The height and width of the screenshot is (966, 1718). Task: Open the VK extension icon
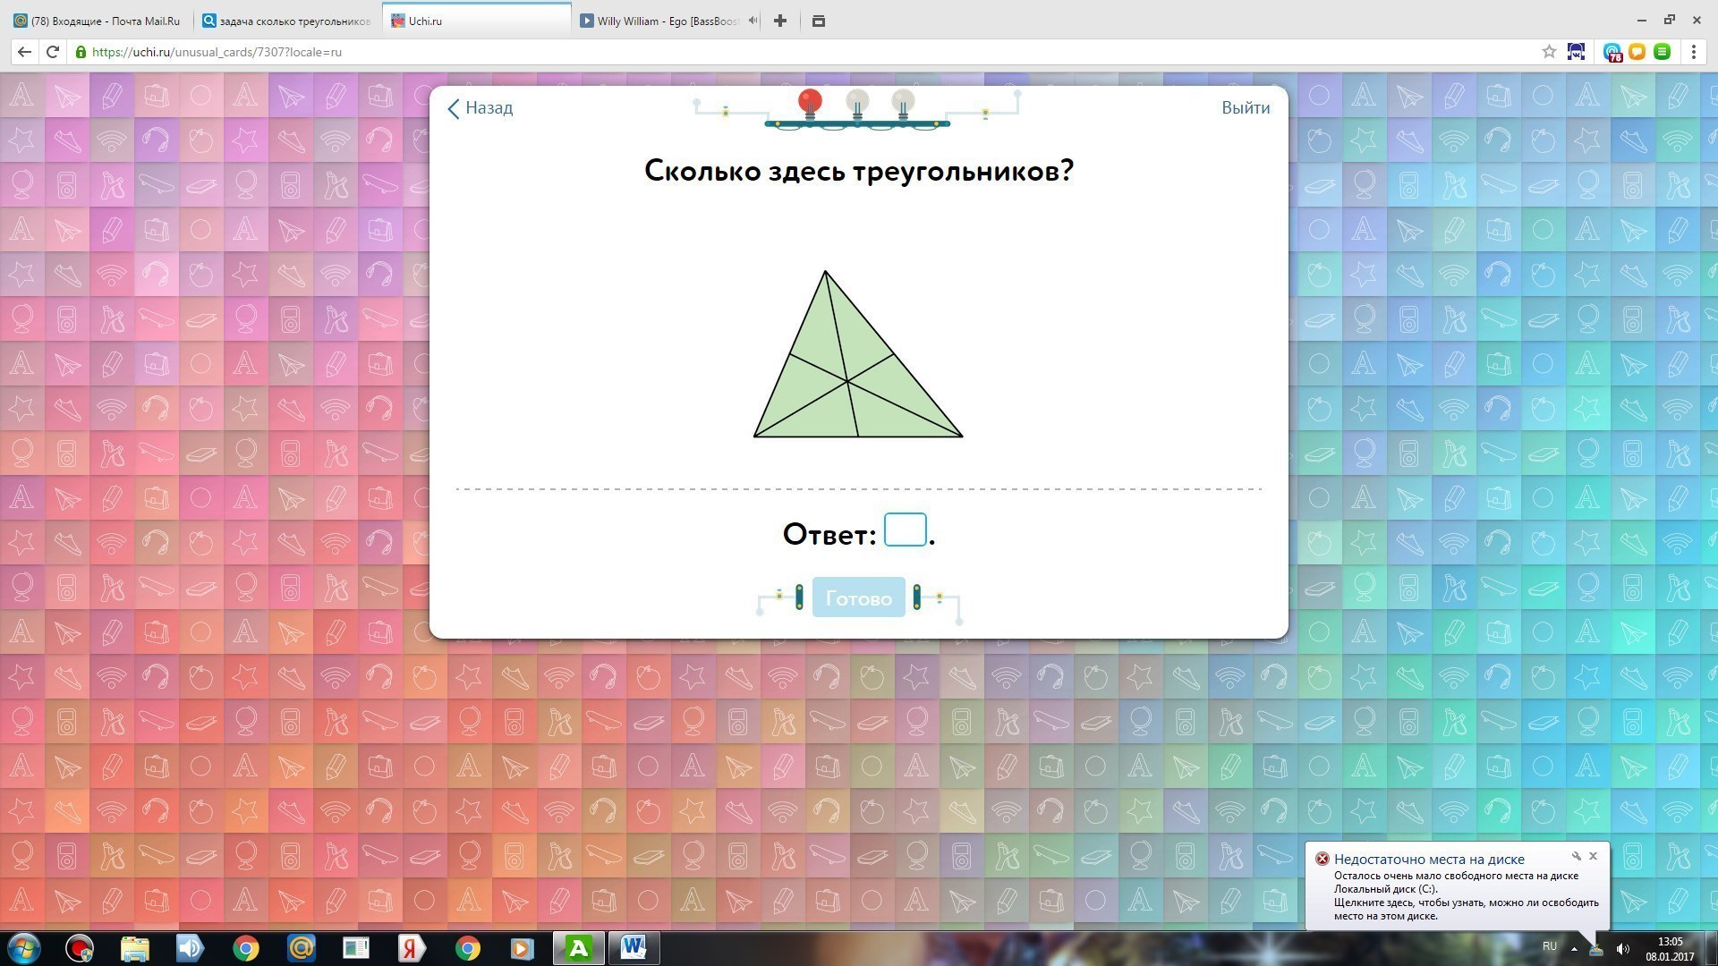click(x=1576, y=51)
